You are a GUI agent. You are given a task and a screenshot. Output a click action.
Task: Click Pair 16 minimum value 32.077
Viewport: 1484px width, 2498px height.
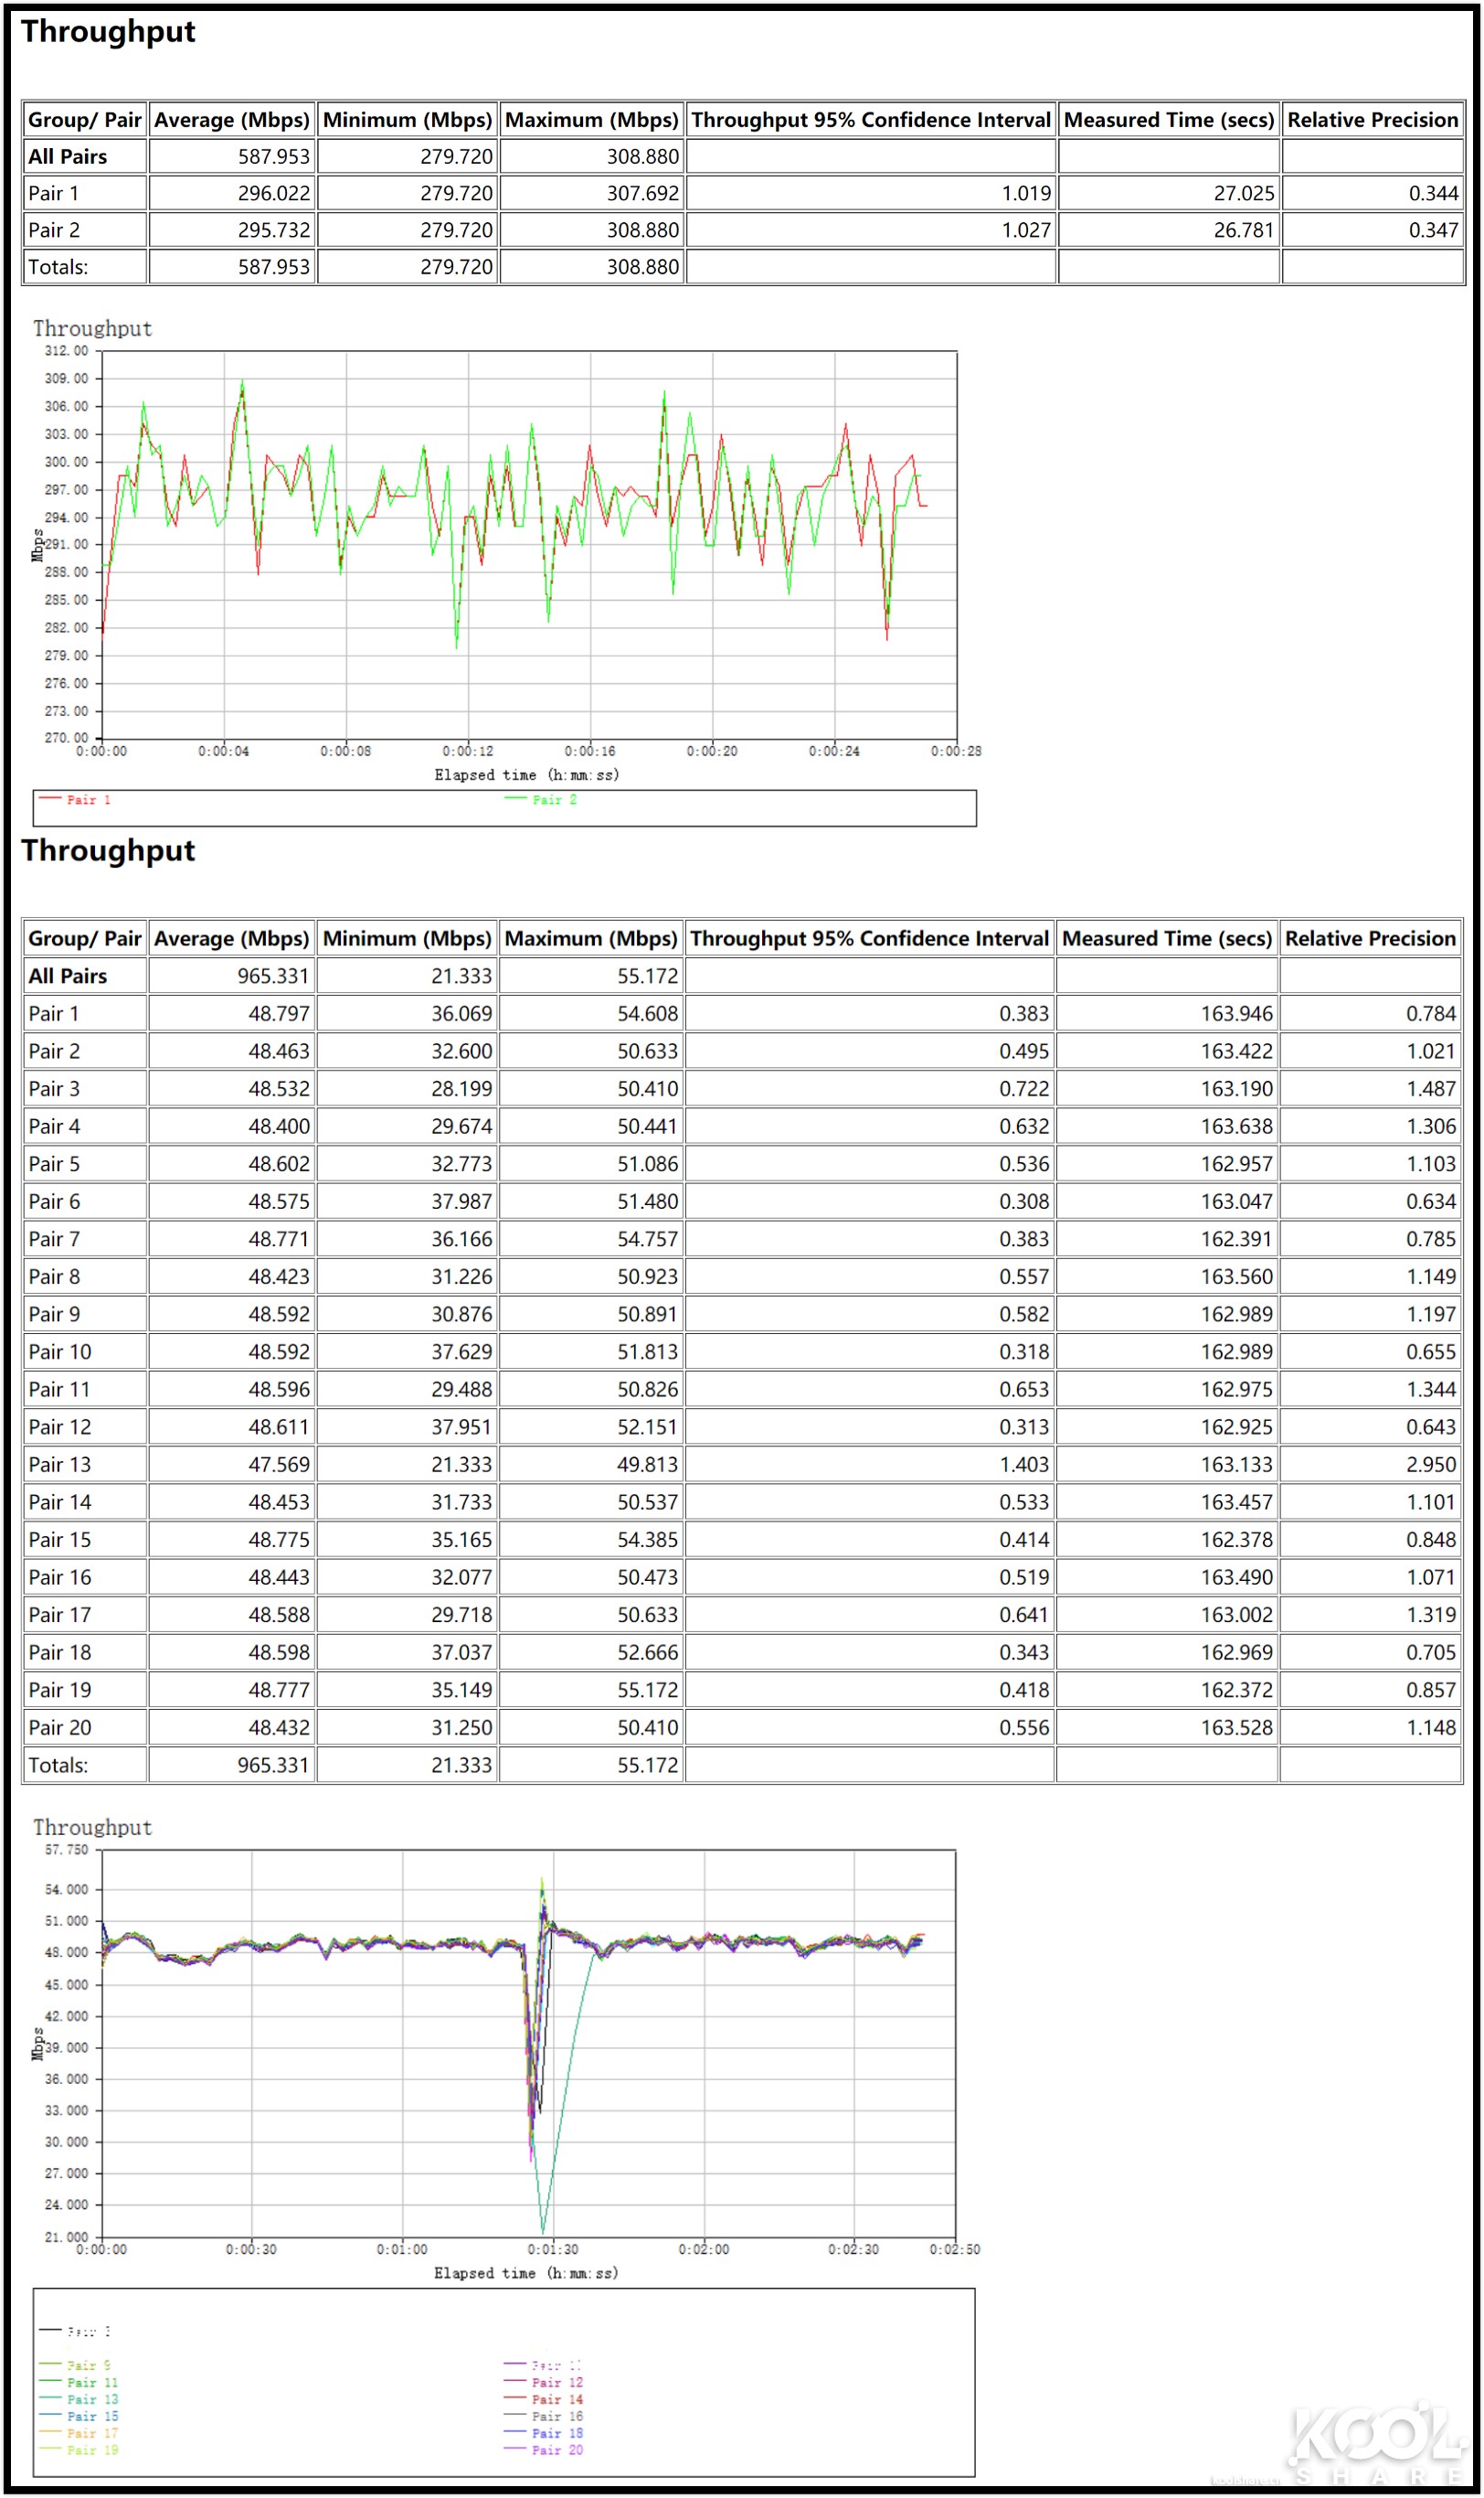pos(461,1576)
